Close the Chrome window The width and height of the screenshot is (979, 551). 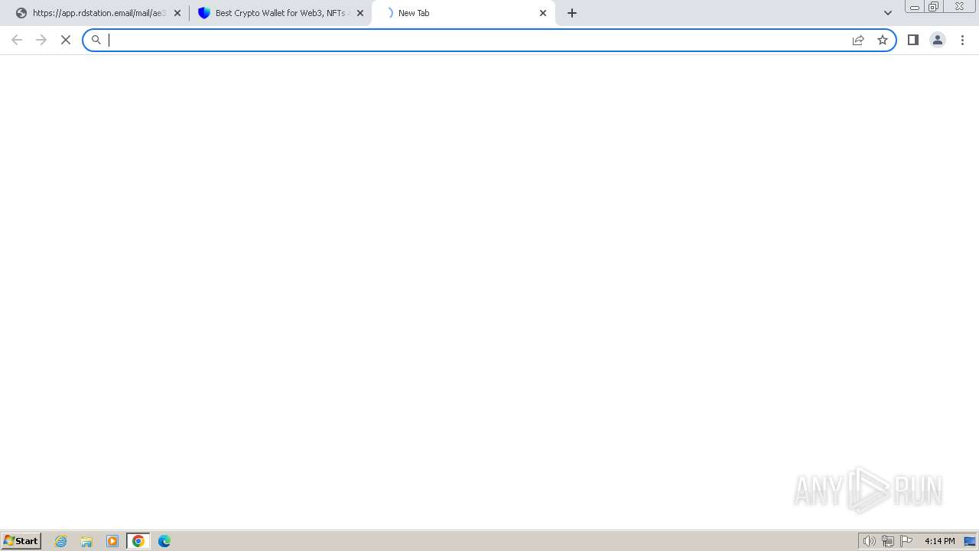coord(959,7)
